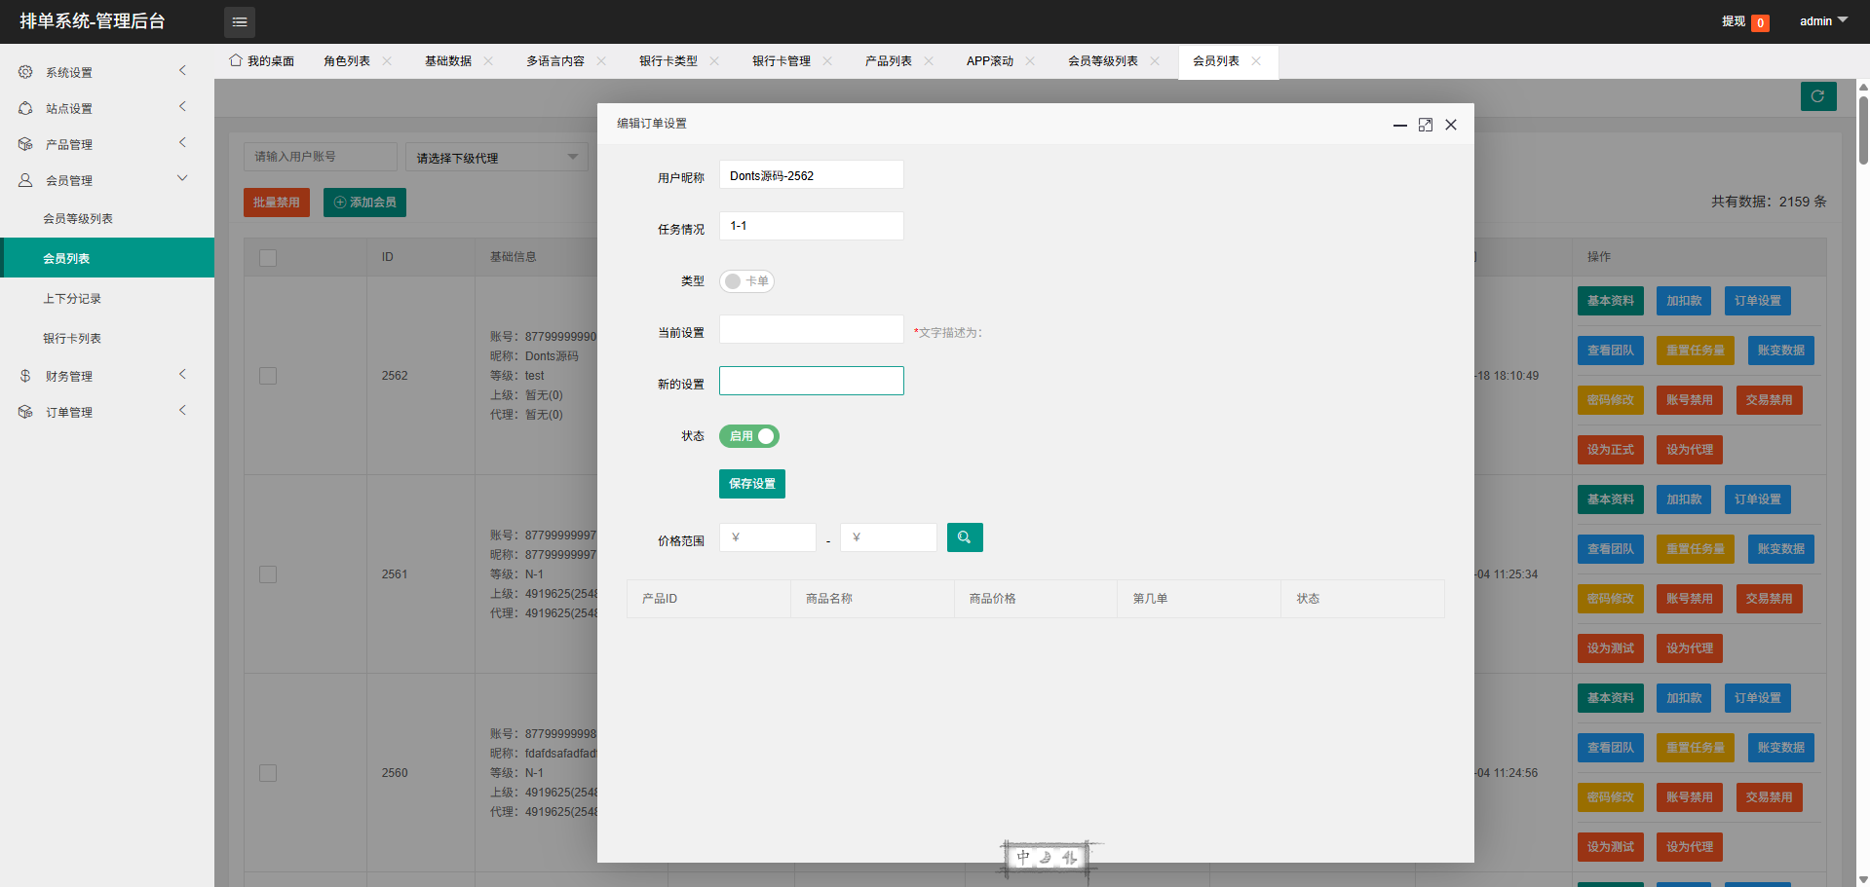Open the admin user dropdown menu

[1822, 20]
